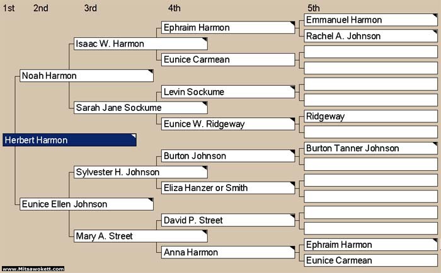Click empty box below Burton Tanner Johnson
Viewport: 441px width, 273px height.
[370, 165]
